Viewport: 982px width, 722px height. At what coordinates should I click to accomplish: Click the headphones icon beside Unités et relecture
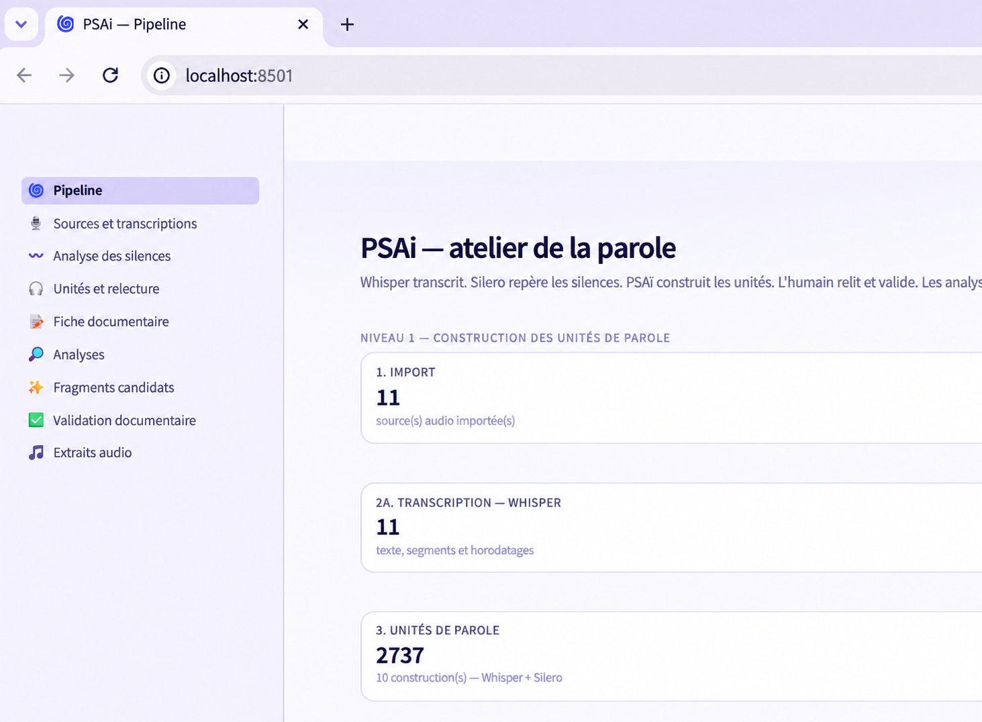(x=36, y=289)
